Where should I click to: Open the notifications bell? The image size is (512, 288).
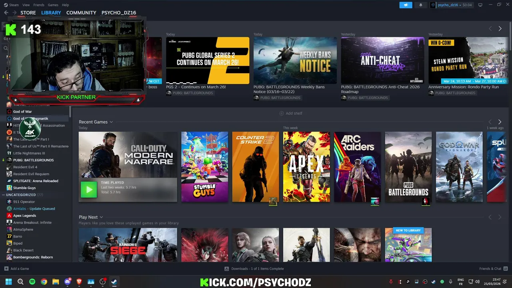coord(420,5)
